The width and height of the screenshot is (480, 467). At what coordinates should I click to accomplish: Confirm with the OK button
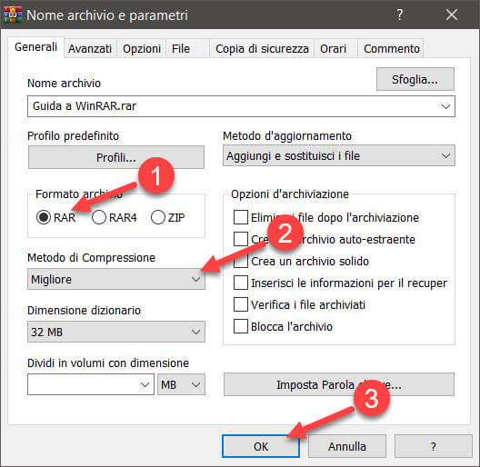tap(261, 446)
